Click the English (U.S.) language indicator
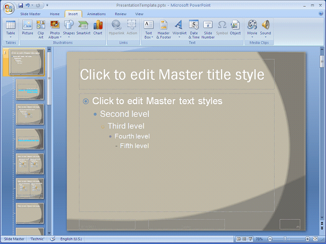The width and height of the screenshot is (326, 244). tap(71, 239)
